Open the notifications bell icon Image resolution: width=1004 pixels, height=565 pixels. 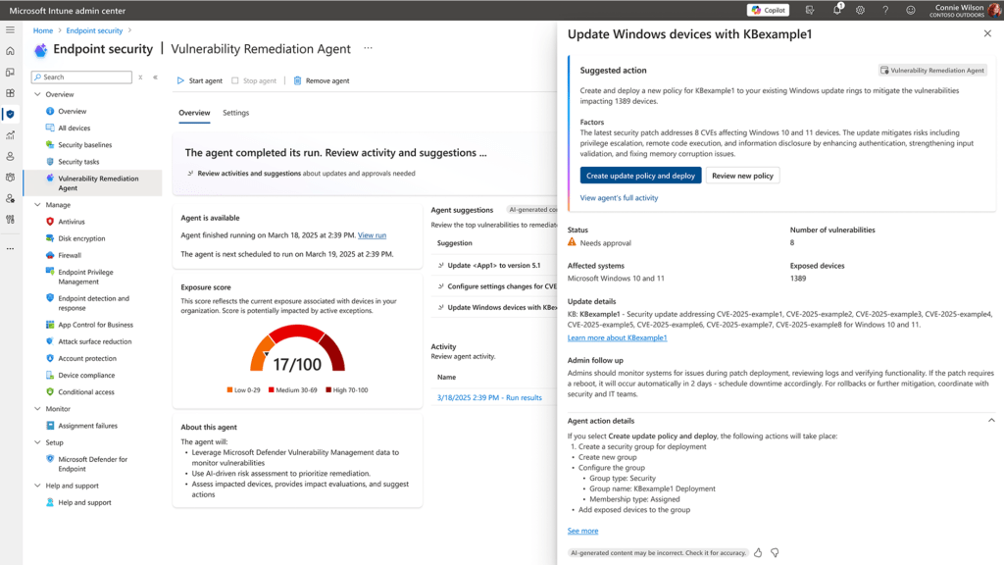tap(836, 10)
